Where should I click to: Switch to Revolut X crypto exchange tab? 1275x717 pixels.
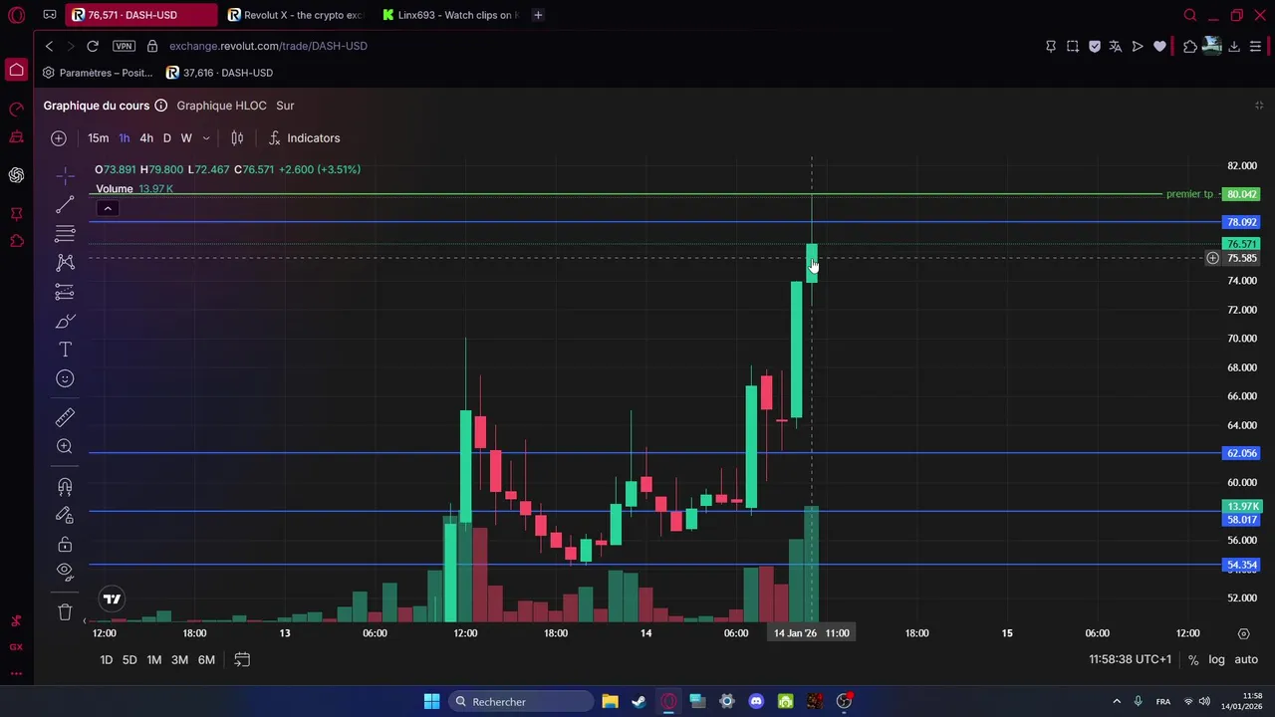pos(296,15)
